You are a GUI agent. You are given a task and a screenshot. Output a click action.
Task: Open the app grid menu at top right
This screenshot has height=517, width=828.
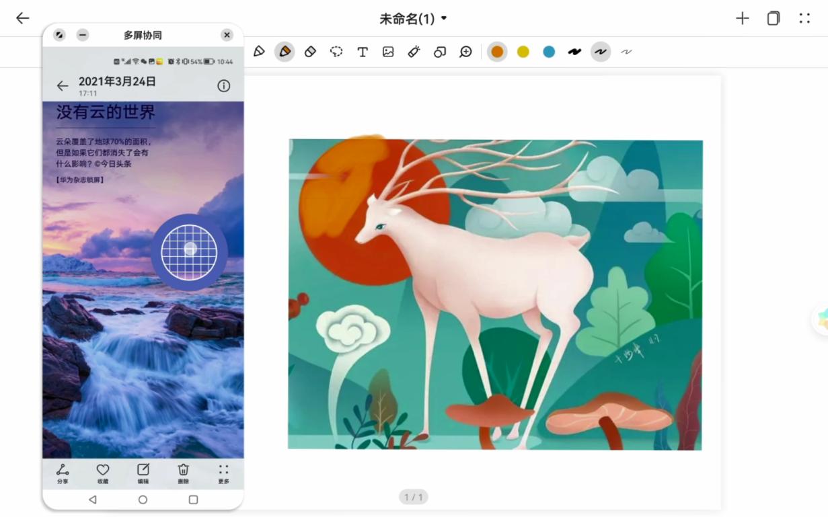click(x=804, y=19)
